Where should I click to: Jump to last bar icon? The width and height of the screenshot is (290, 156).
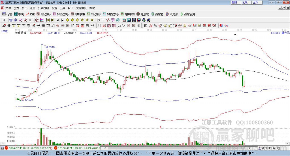coord(53,20)
